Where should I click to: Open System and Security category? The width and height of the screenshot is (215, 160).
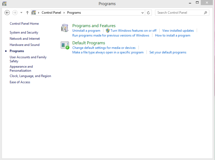click(24, 32)
